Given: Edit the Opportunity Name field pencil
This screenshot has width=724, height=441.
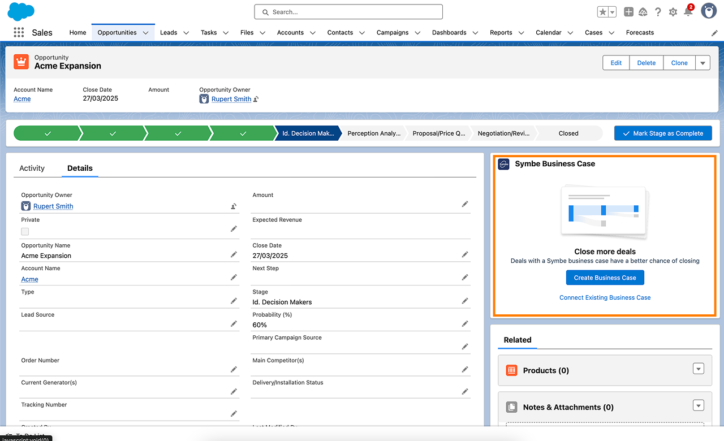Looking at the screenshot, I should click(x=234, y=254).
